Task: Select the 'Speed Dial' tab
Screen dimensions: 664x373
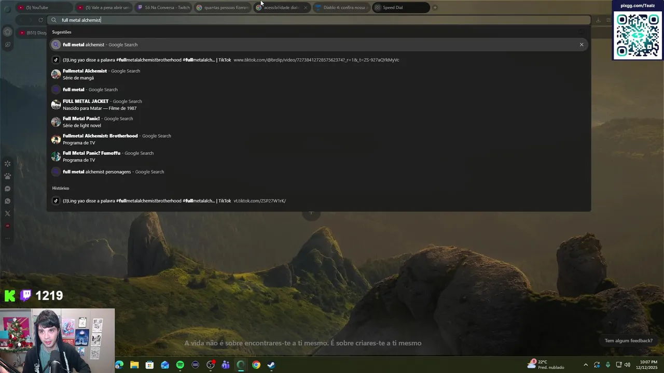Action: point(400,8)
